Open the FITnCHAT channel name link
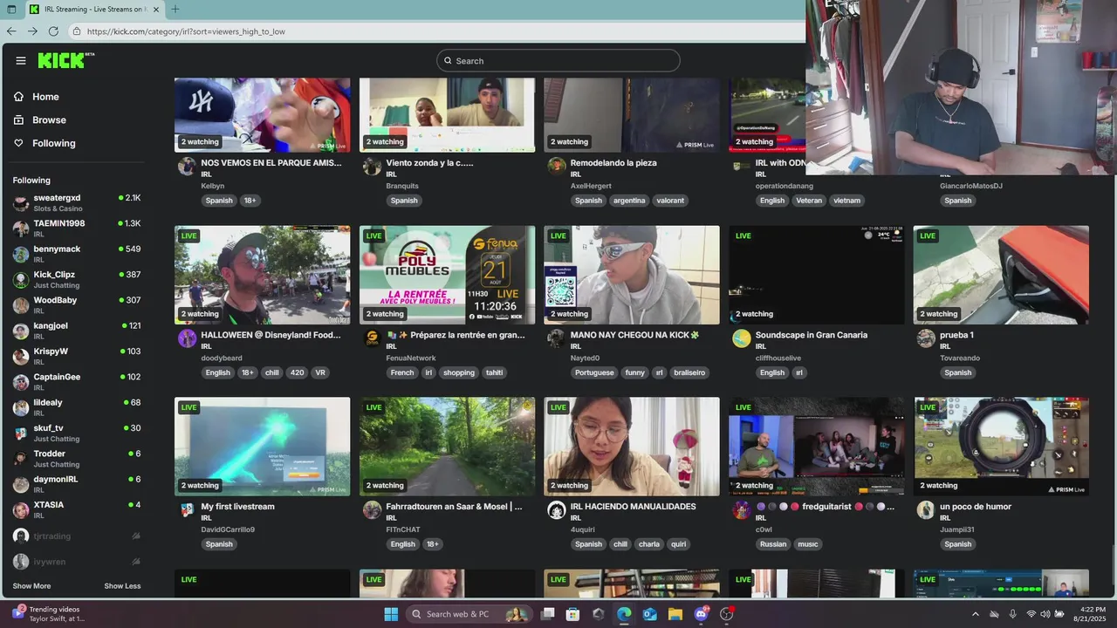Viewport: 1117px width, 628px height. coord(403,529)
